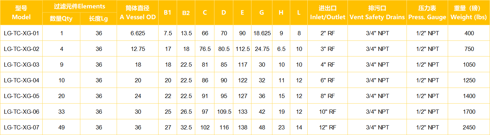Viewport: 490px width, 135px height.
Task: Click the Model column header
Action: tap(21, 13)
